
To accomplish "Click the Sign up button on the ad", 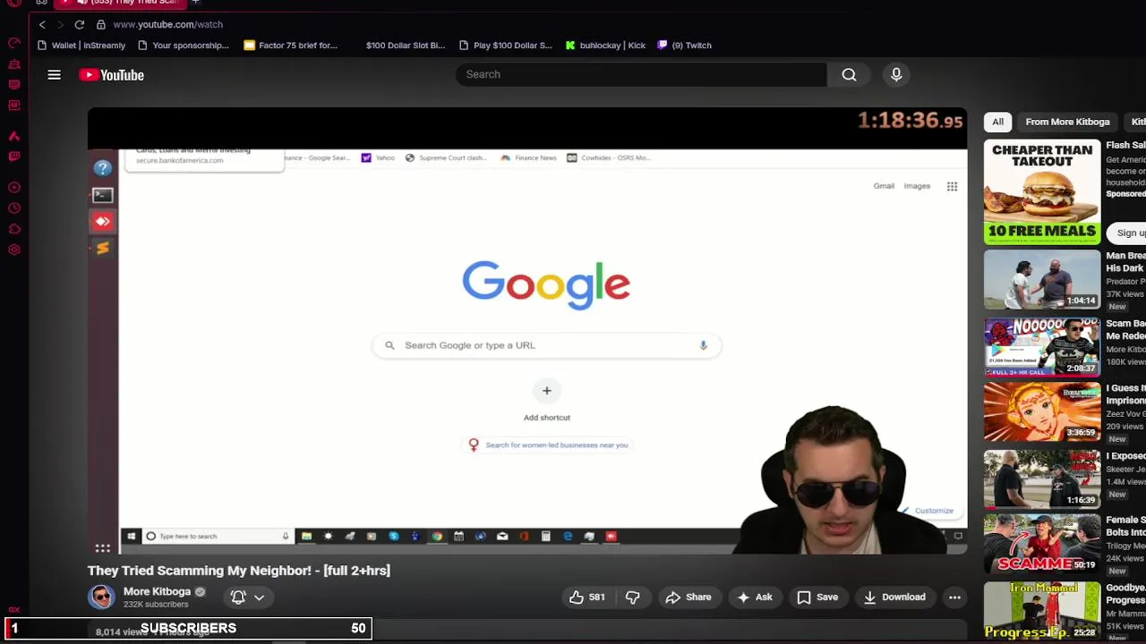I will (x=1130, y=233).
